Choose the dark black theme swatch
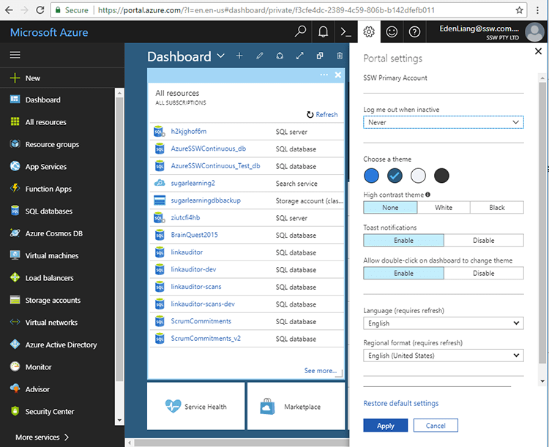The image size is (549, 447). 441,176
